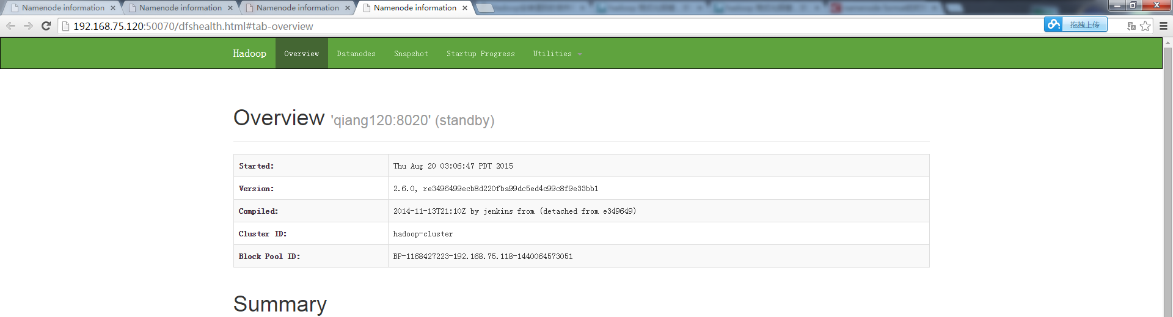This screenshot has height=317, width=1173.
Task: Click the Hadoop brand link
Action: click(x=249, y=53)
